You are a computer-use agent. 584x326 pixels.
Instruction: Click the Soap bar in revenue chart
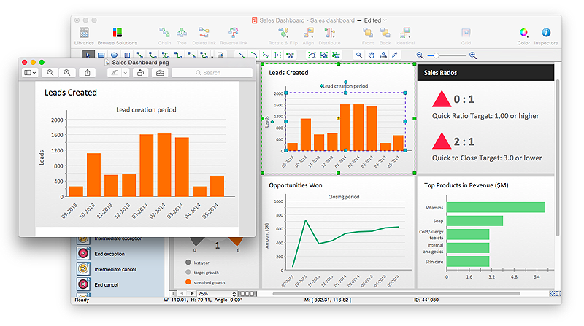pos(475,221)
